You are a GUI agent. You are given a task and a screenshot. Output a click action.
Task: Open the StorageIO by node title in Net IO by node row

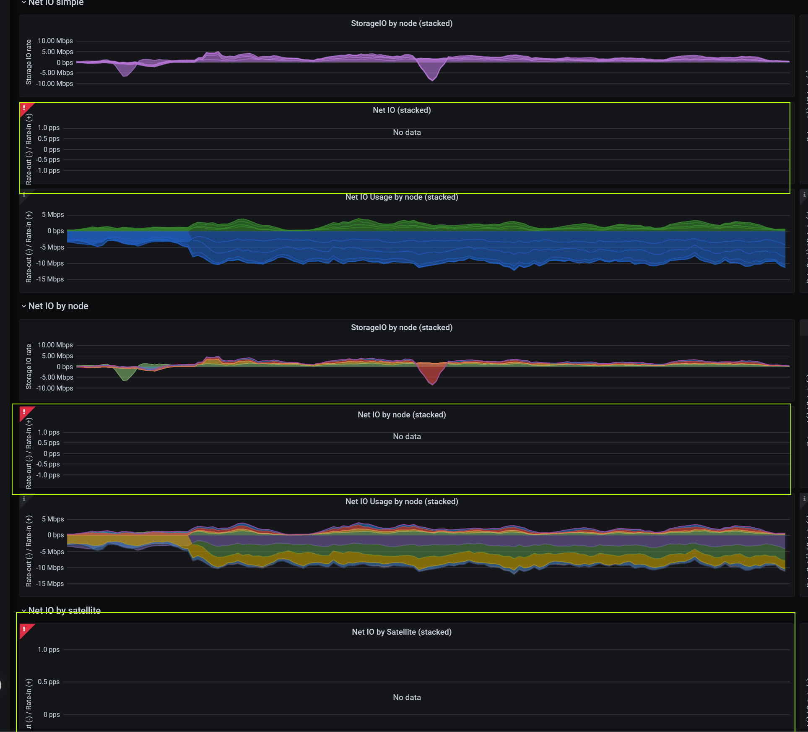402,328
